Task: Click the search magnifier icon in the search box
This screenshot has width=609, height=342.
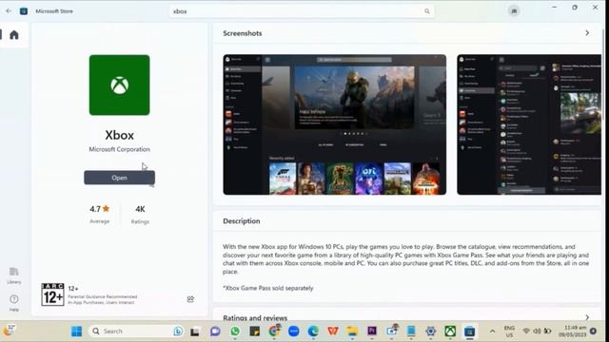Action: [x=427, y=11]
